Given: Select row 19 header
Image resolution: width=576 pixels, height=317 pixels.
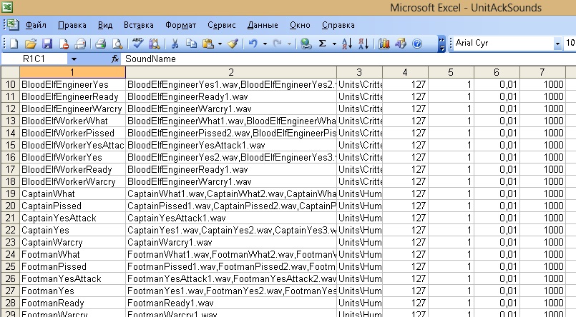Looking at the screenshot, I should tap(10, 193).
